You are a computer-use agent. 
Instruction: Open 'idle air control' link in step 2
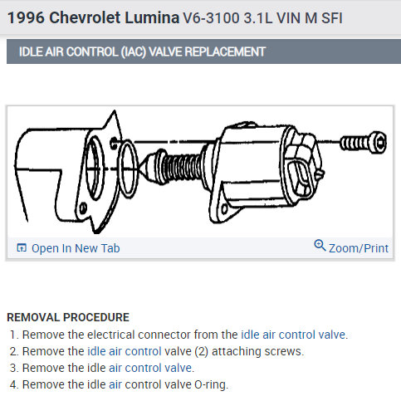coord(125,351)
